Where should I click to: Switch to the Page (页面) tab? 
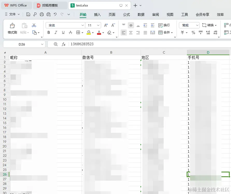112,15
